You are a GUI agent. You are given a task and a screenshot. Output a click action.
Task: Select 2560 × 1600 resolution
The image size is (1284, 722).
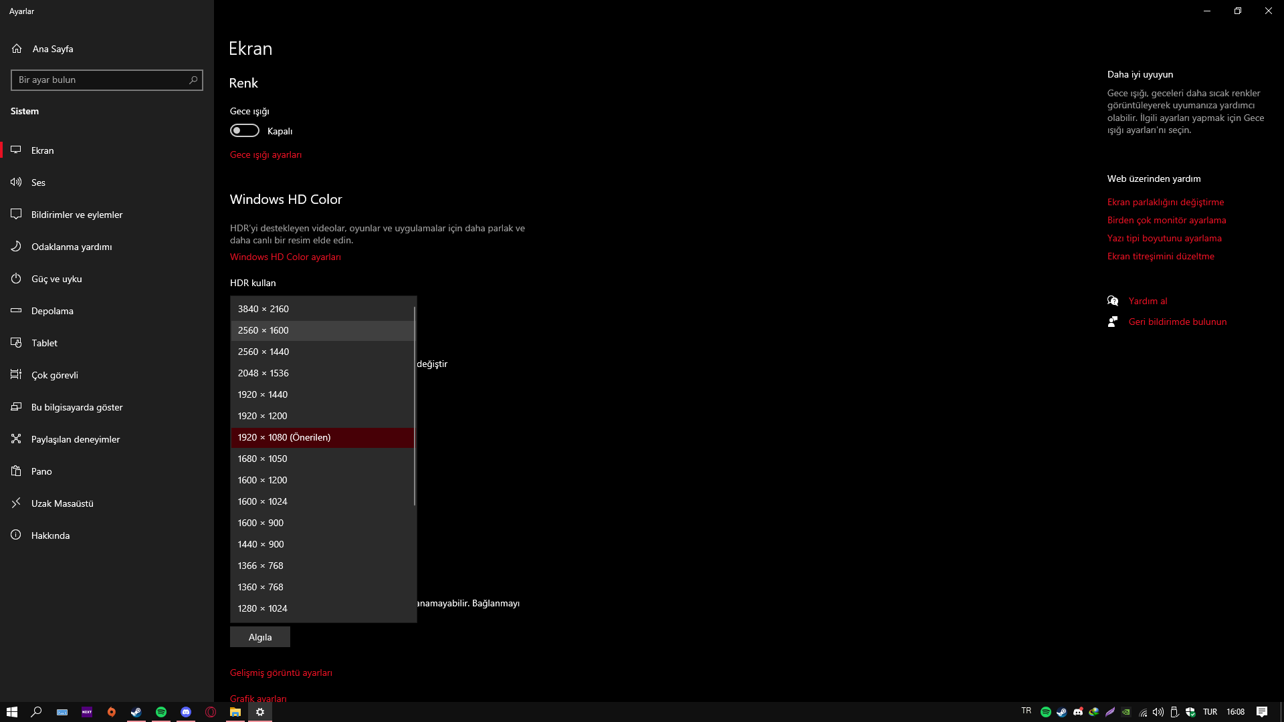click(322, 330)
